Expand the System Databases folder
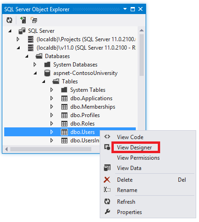Viewport: 199px width, 222px height. (x=35, y=65)
